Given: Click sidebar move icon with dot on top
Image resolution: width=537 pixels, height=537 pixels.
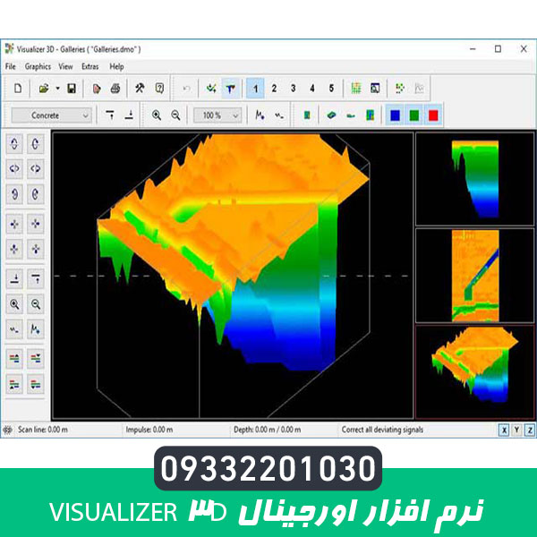Looking at the screenshot, I should pyautogui.click(x=14, y=249).
